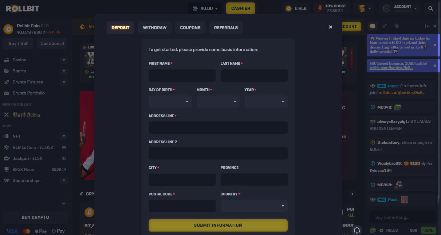Open the live support headset icon
The image size is (441, 235).
point(357,230)
